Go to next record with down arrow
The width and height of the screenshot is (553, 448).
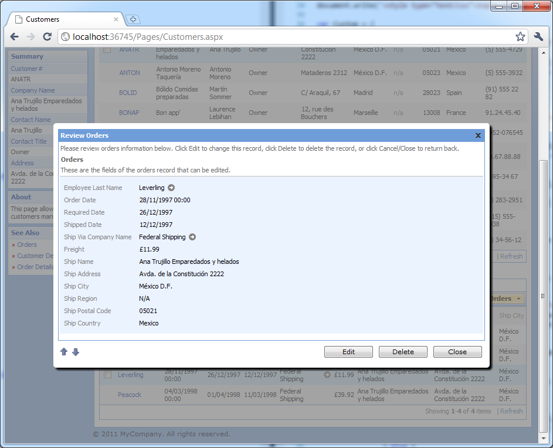point(76,352)
